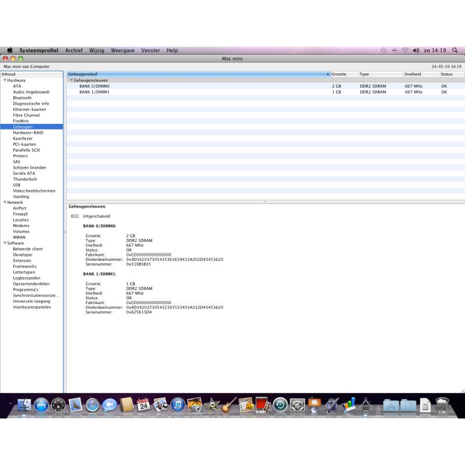The image size is (465, 465).
Task: Select Programma's under Software
Action: [26, 289]
